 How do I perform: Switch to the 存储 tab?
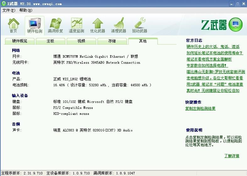click(x=112, y=41)
